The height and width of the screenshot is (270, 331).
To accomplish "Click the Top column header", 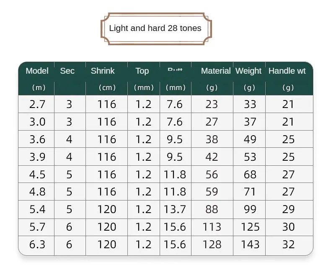I will point(142,71).
